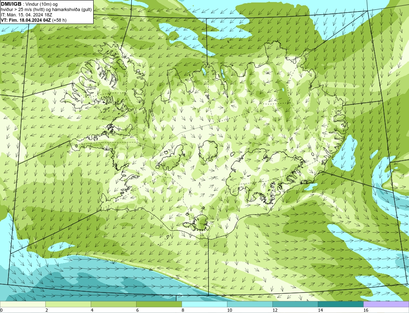Image resolution: width=409 pixels, height=313 pixels.
Task: Click the purple above-16 m/s legend swatch
Action: [x=386, y=304]
